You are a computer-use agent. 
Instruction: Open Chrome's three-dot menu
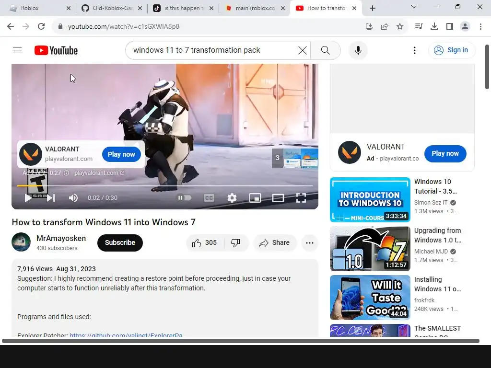click(x=480, y=27)
